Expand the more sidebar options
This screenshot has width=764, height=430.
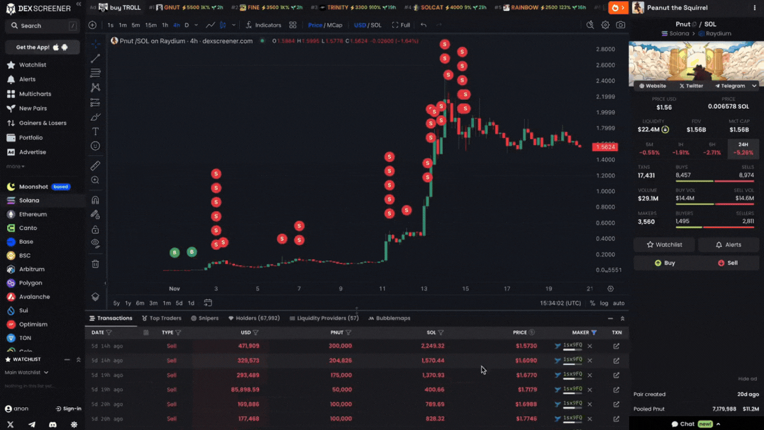[15, 167]
